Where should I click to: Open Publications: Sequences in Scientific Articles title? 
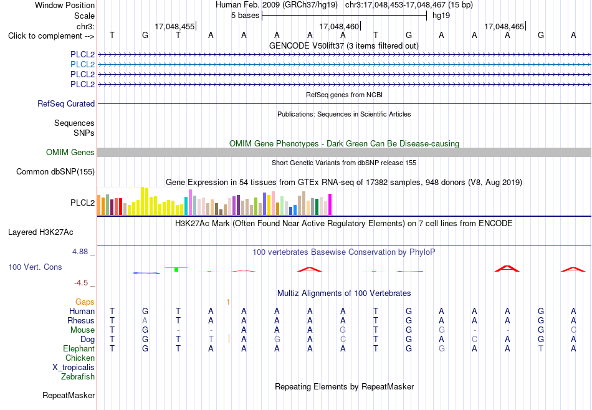coord(344,114)
